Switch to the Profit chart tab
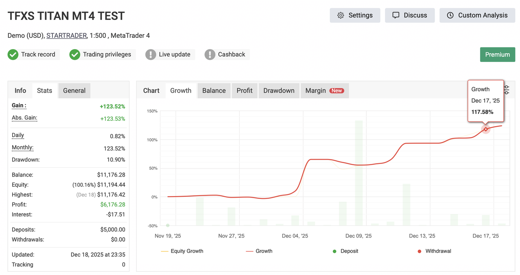The image size is (520, 275). [x=245, y=91]
